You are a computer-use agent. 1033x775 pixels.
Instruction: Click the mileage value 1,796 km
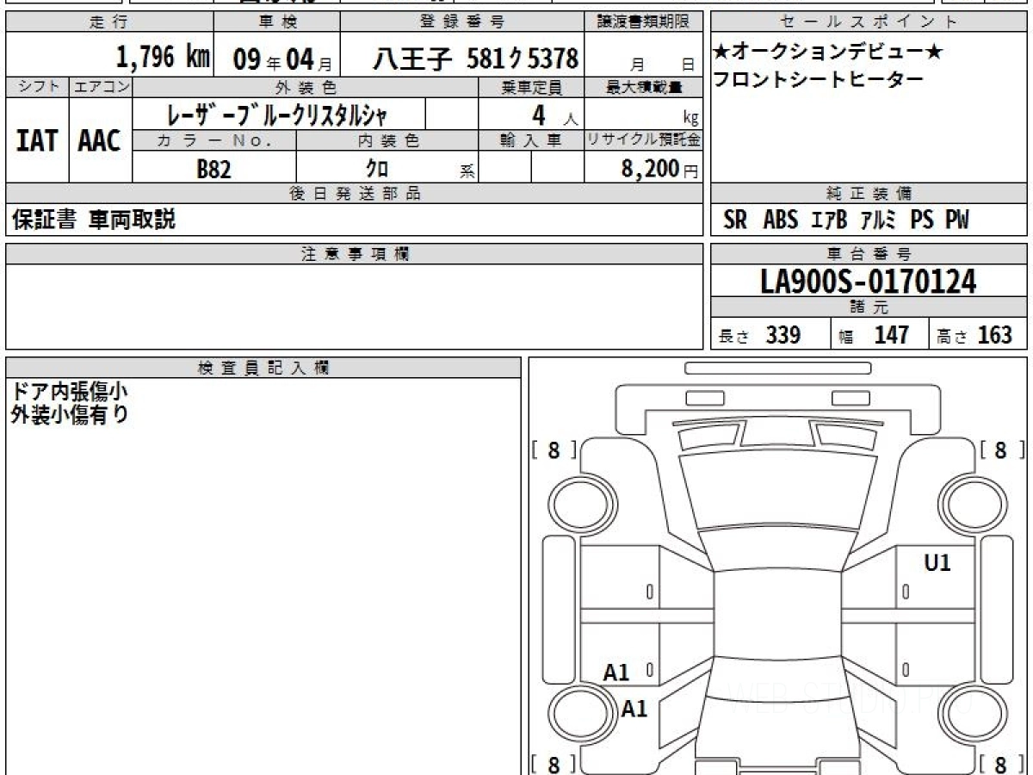[163, 58]
